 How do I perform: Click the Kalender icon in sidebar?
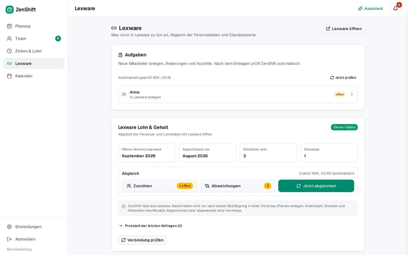coord(9,76)
